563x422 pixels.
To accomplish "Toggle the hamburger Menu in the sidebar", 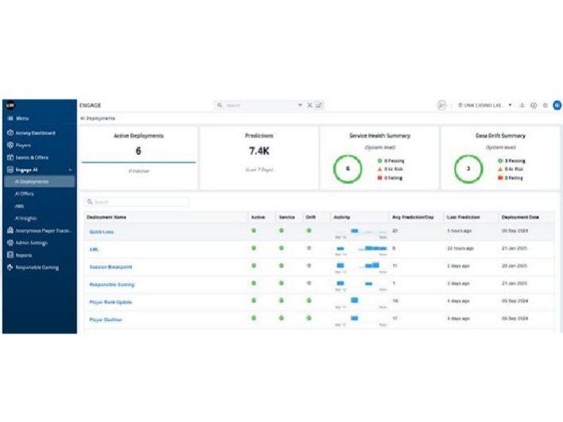I will pyautogui.click(x=10, y=118).
